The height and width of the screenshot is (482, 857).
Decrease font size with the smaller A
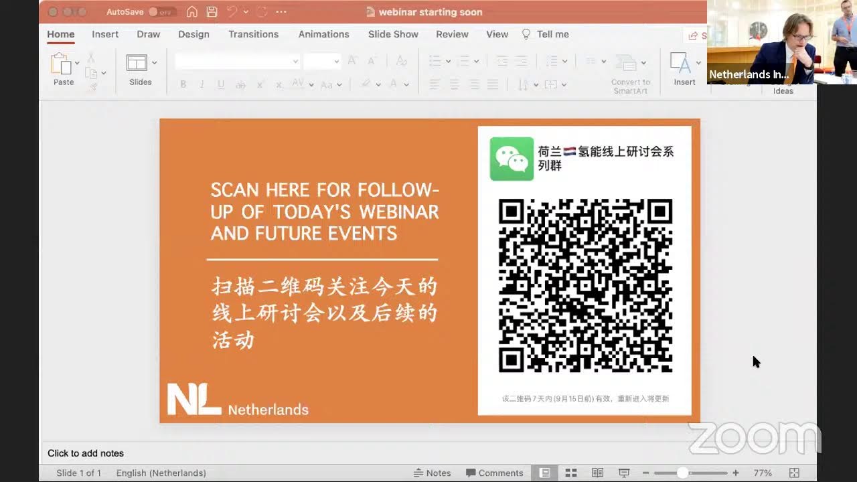[372, 62]
